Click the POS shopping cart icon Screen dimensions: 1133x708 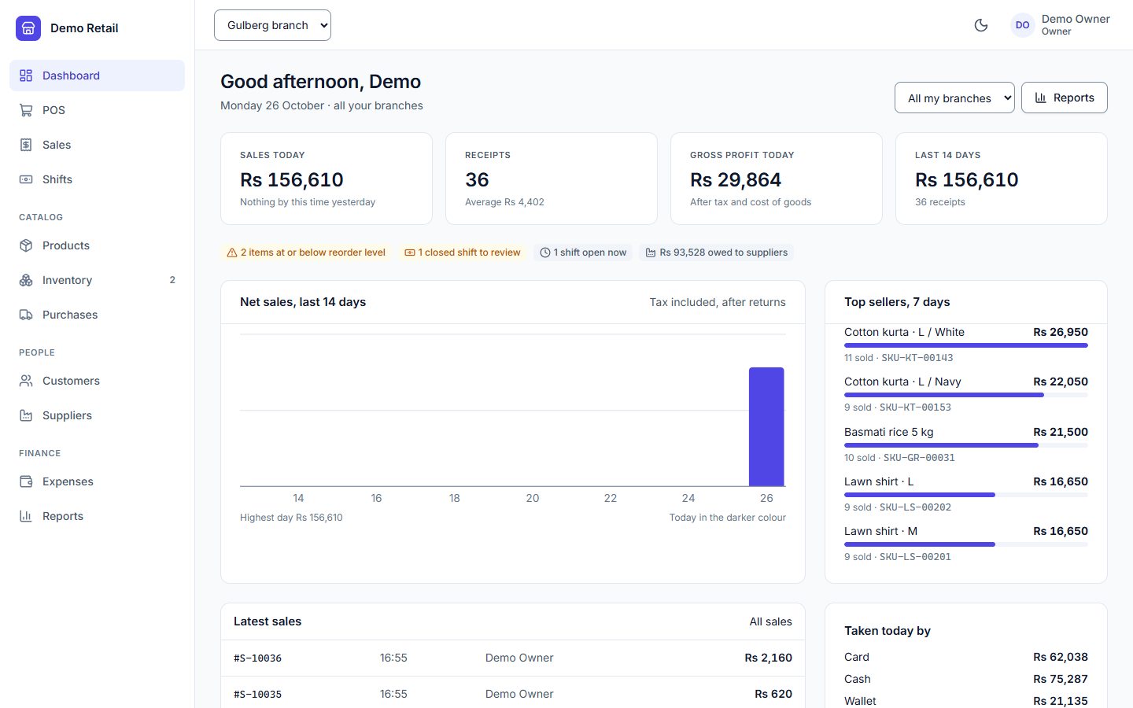[x=26, y=110]
